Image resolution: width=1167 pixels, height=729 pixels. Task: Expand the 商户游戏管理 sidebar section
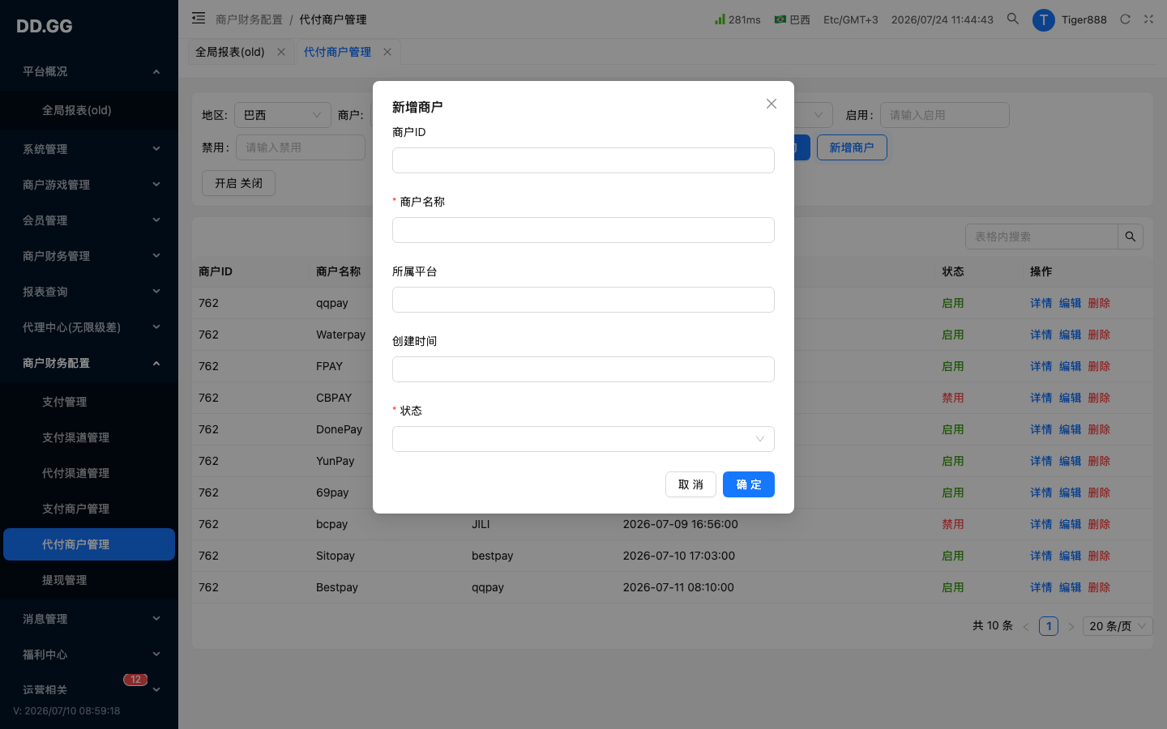[x=89, y=185]
